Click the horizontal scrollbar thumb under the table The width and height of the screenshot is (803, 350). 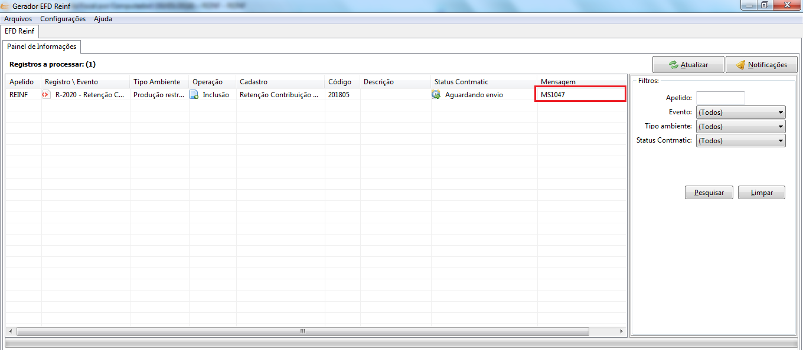pyautogui.click(x=302, y=331)
